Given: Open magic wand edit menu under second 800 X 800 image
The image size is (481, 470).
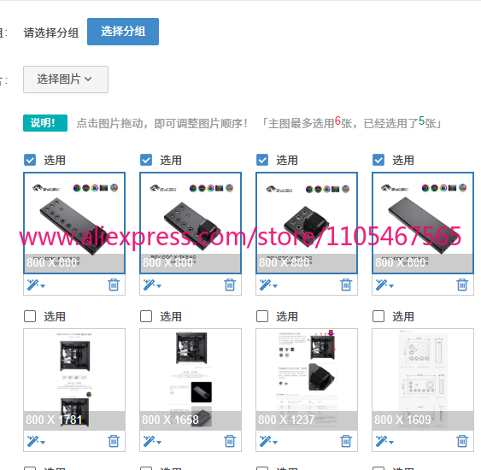Looking at the screenshot, I should click(x=152, y=285).
